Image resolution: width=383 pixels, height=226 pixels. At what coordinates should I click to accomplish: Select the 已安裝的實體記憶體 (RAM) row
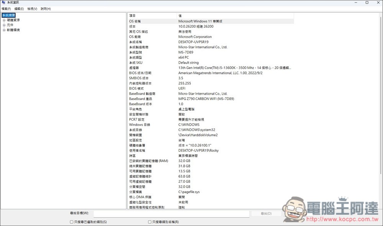coord(211,161)
